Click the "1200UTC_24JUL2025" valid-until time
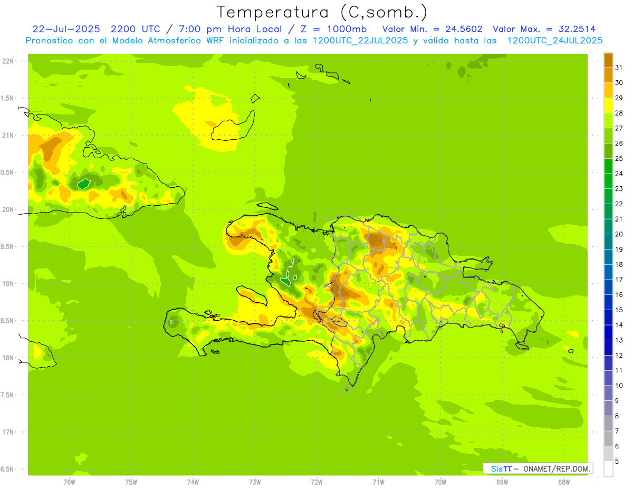 click(x=554, y=41)
